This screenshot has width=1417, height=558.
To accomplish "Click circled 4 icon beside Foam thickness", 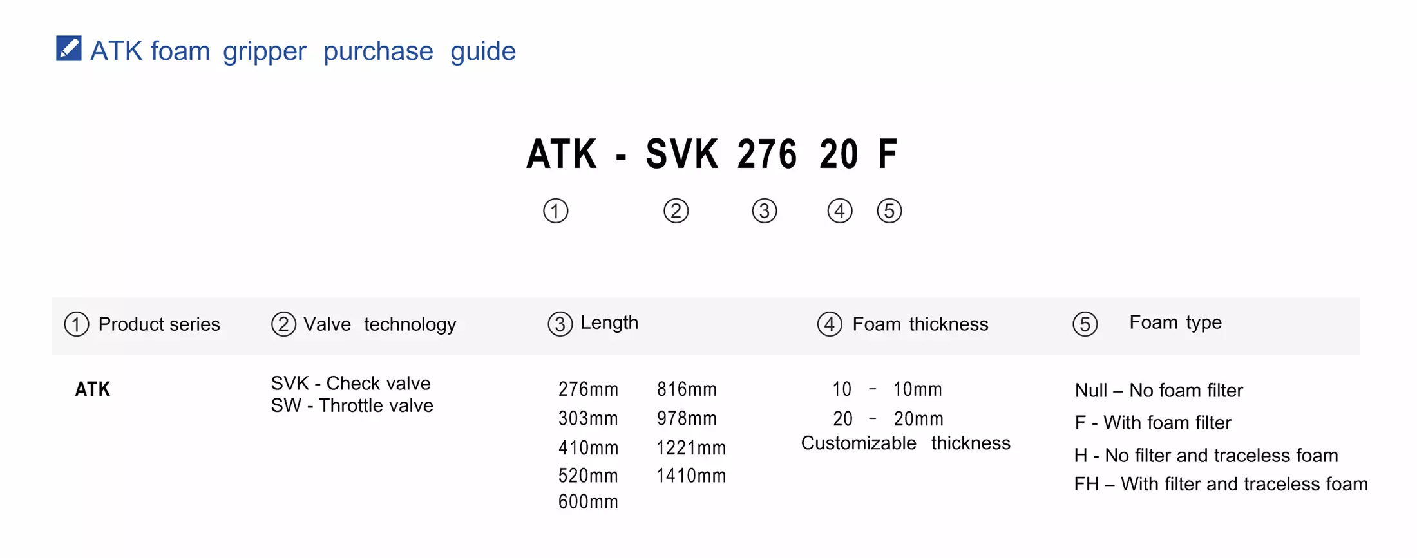I will (x=830, y=324).
